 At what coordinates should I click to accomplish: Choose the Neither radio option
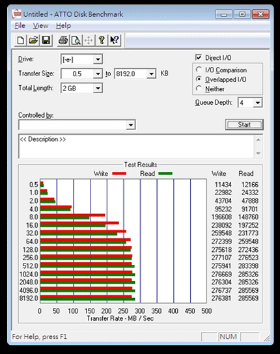click(x=199, y=88)
